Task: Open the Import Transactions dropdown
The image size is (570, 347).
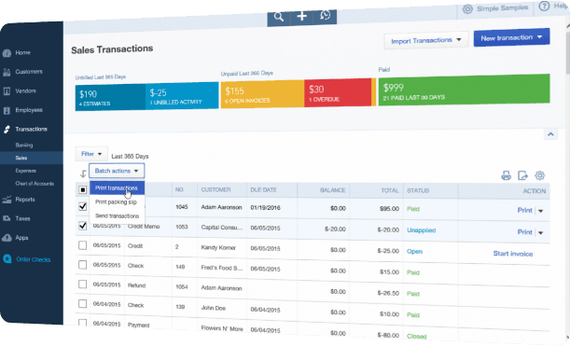Action: point(425,40)
